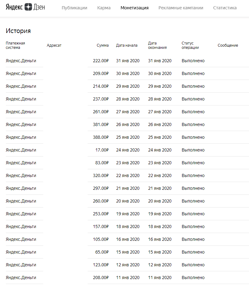
Task: Click end date 24 янв 2020
Action: 160,150
